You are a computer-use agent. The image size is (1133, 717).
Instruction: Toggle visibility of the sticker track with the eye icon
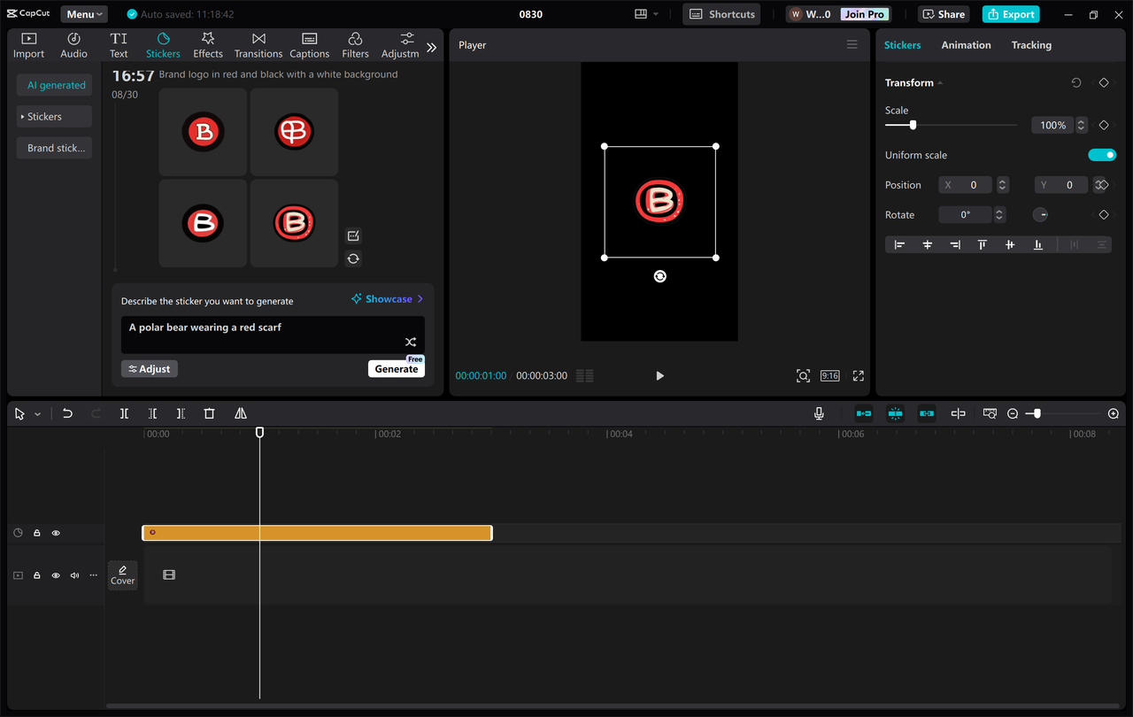point(55,532)
